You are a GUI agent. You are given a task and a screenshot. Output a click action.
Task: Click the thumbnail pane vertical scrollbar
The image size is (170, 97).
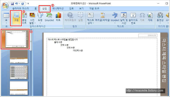(x=31, y=42)
